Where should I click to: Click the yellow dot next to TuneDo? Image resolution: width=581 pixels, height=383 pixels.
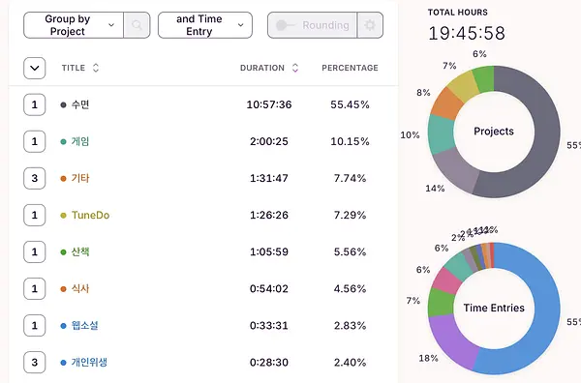click(x=63, y=216)
